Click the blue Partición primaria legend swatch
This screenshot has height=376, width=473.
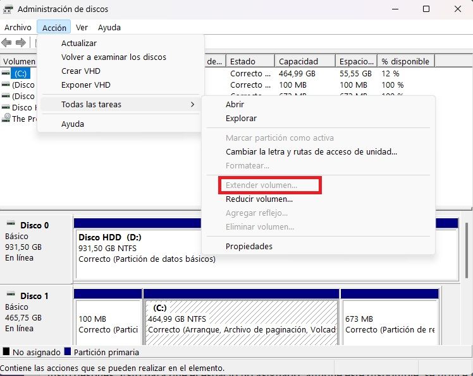click(x=68, y=351)
